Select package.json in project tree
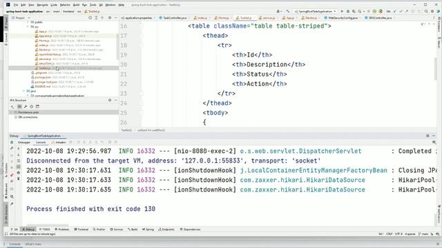 (x=43, y=77)
